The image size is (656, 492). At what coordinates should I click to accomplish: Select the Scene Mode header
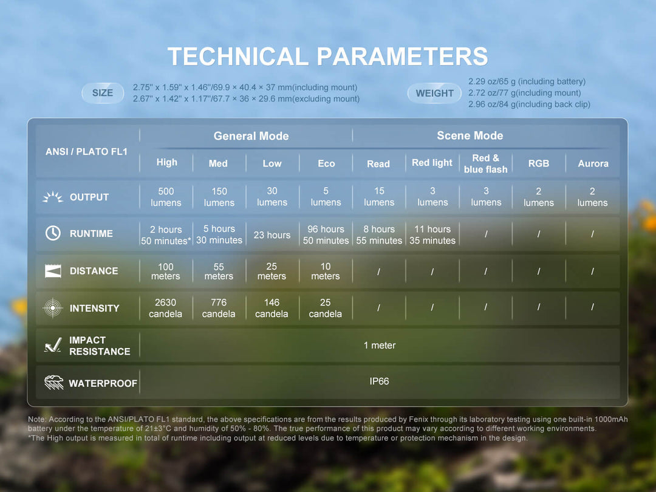click(470, 135)
